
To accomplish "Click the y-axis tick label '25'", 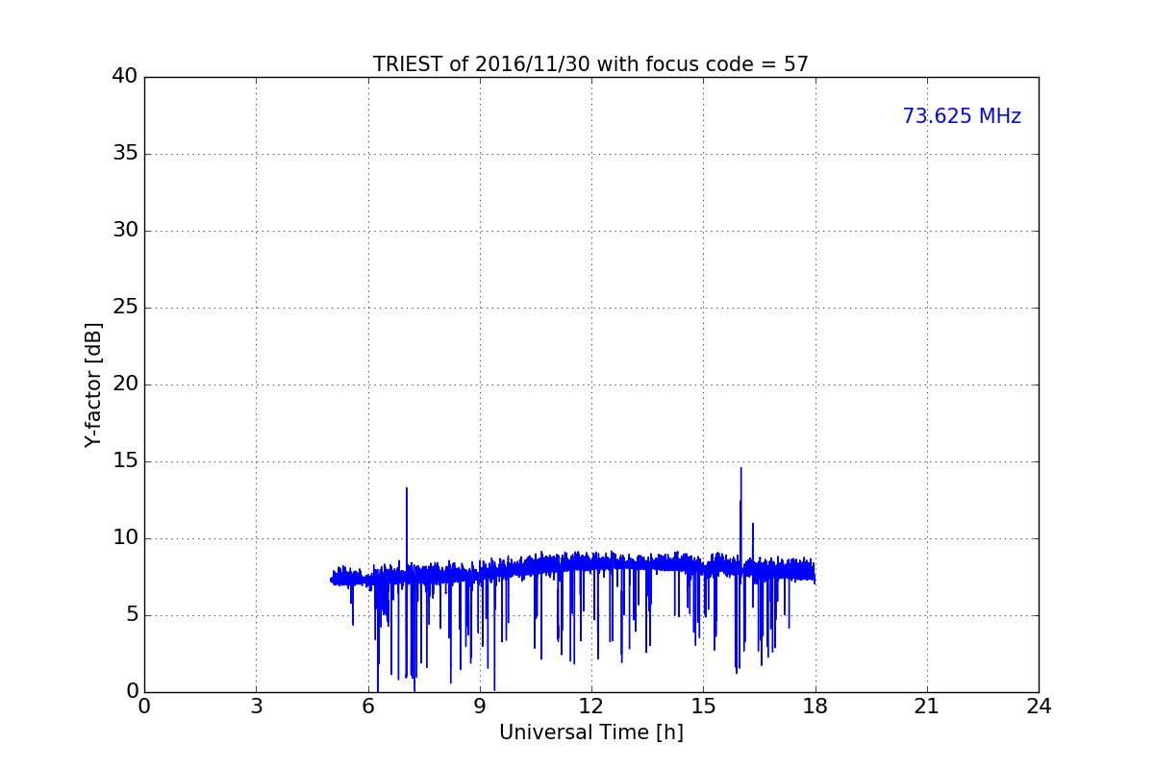I will [124, 308].
